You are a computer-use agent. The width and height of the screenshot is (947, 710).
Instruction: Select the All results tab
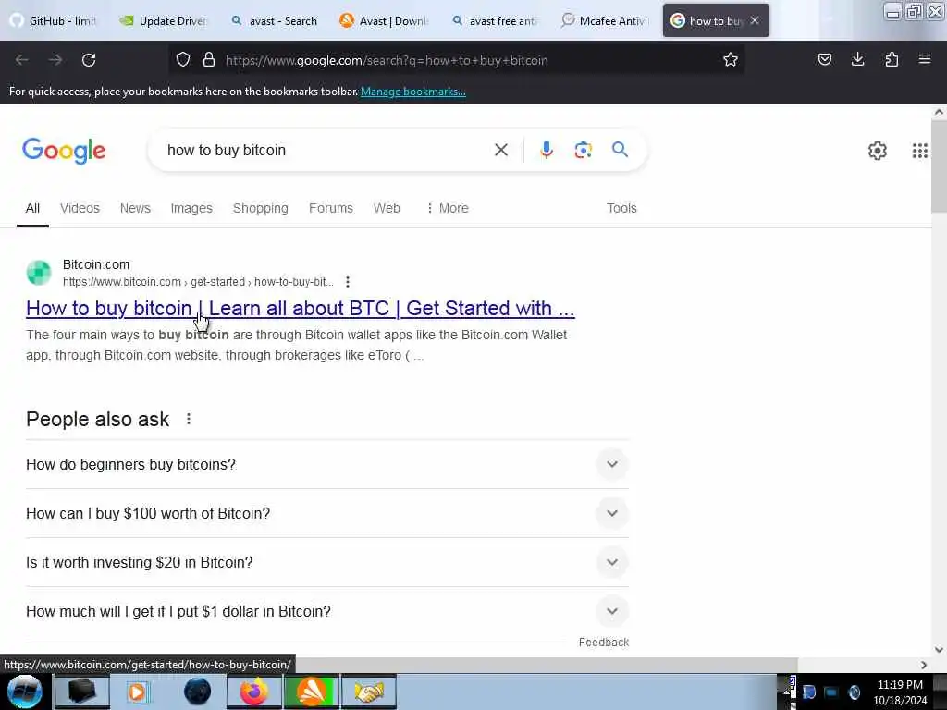coord(32,208)
